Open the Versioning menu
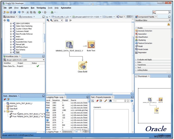Image resolution: width=174 pixels, height=139 pixels. tap(41, 8)
